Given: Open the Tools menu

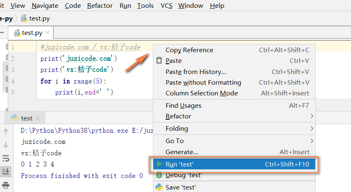Looking at the screenshot, I should (x=145, y=6).
